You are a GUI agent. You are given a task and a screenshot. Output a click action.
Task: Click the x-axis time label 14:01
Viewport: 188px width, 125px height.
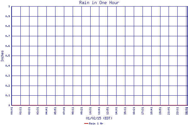[x=117, y=111]
